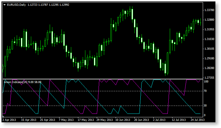Click the divider between chart and Aroon panel
221x128 pixels.
point(102,79)
